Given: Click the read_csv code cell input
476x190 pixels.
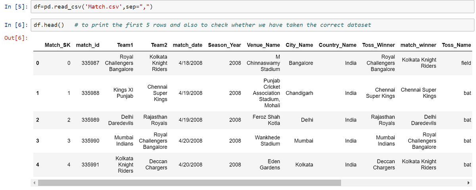Looking at the screenshot, I should click(x=252, y=7).
